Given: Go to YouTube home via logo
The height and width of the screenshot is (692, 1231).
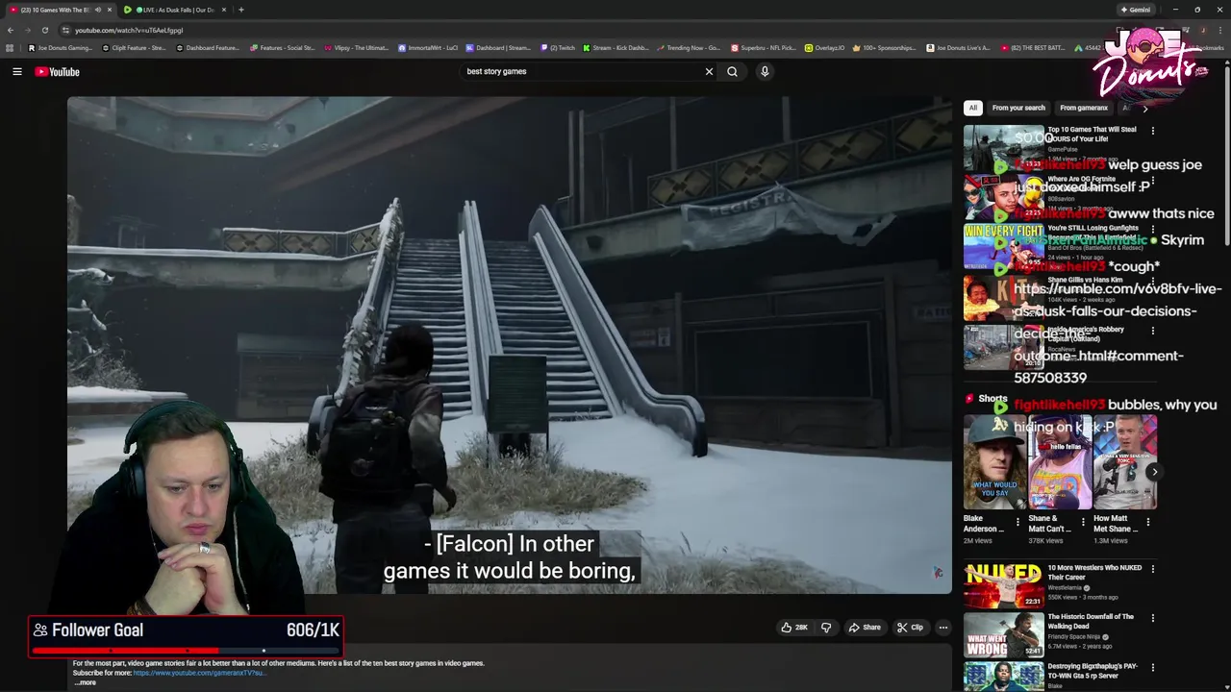Looking at the screenshot, I should point(57,71).
